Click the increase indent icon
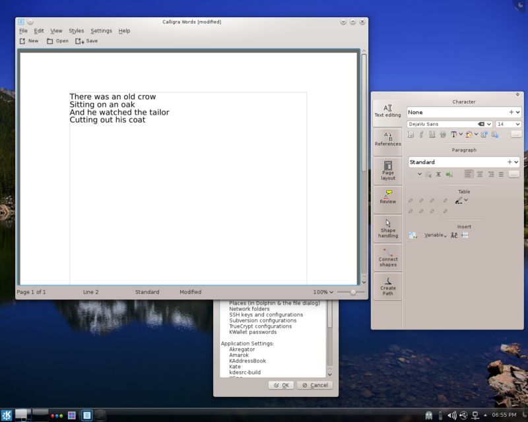Image resolution: width=528 pixels, height=422 pixels. coord(438,174)
